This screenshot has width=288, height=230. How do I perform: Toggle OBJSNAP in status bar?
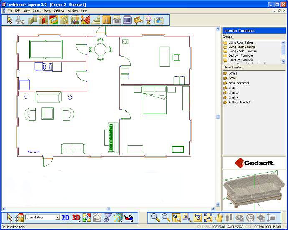pyautogui.click(x=219, y=227)
